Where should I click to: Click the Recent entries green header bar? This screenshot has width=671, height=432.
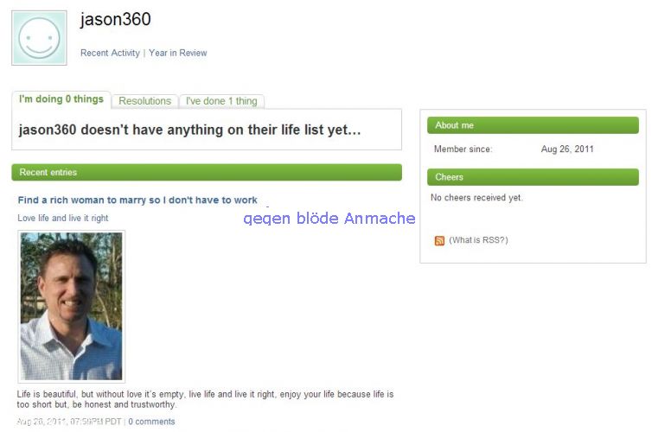click(207, 173)
